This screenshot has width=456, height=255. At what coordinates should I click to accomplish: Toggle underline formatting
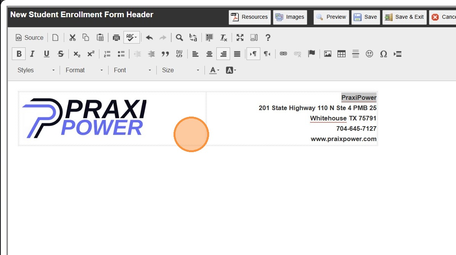[x=46, y=54]
